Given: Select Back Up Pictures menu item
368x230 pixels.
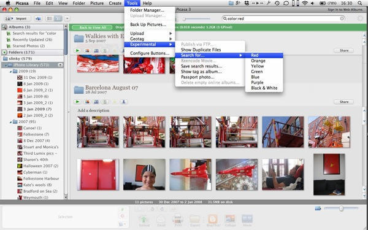Looking at the screenshot, I should click(150, 25).
